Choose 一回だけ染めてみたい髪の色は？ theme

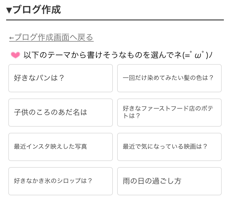pyautogui.click(x=169, y=78)
